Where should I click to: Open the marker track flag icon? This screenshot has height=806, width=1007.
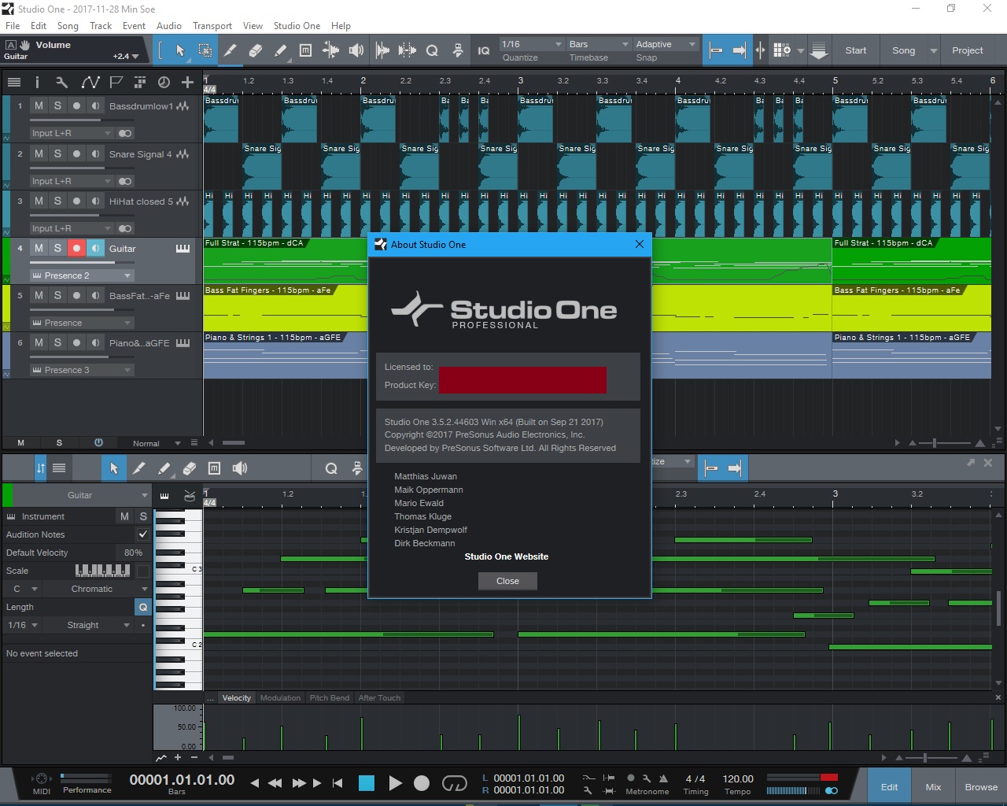[116, 82]
